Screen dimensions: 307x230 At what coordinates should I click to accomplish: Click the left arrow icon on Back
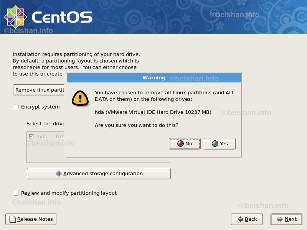(240, 219)
